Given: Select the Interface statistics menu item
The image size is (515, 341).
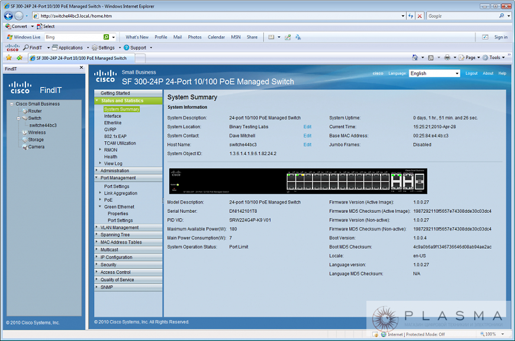Looking at the screenshot, I should [112, 116].
